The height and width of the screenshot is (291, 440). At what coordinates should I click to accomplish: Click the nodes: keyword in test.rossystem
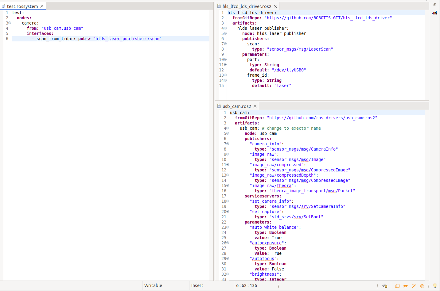pyautogui.click(x=24, y=18)
